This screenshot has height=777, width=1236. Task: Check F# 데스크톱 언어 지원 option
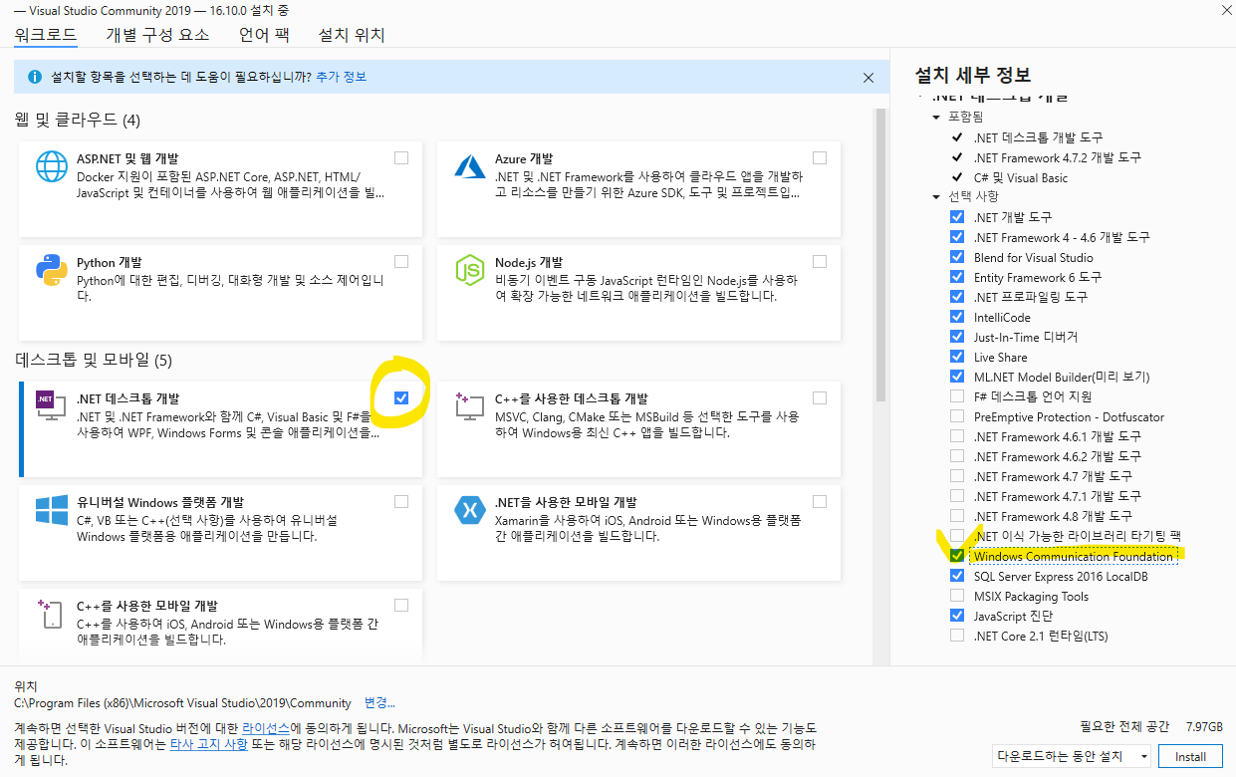coord(957,396)
